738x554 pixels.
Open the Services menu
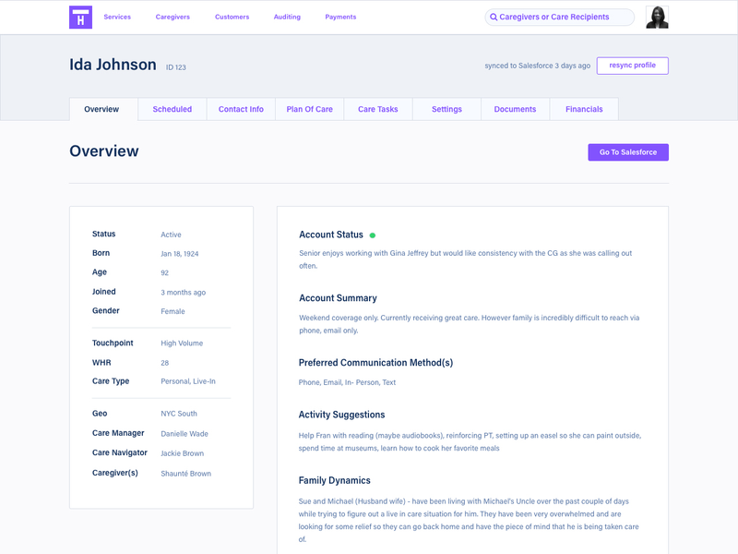(x=117, y=17)
